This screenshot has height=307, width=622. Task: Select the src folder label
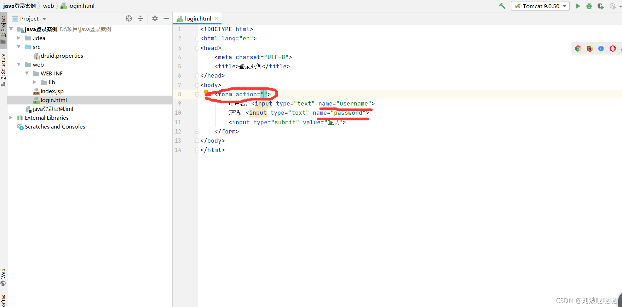[x=36, y=47]
